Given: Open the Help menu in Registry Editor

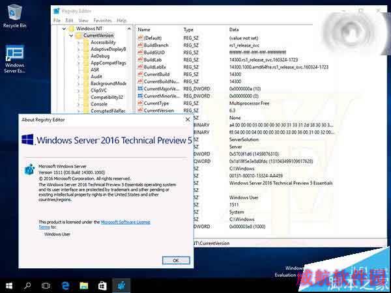Looking at the screenshot, I should pos(121,20).
